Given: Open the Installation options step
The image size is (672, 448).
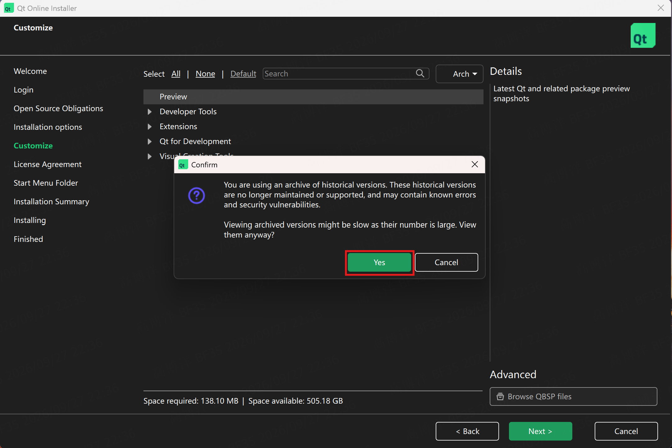Looking at the screenshot, I should point(48,127).
